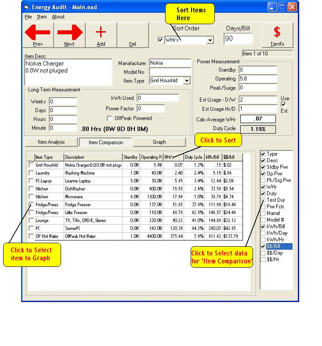The height and width of the screenshot is (346, 322).
Task: Click the Minute input field
Action: (63, 128)
